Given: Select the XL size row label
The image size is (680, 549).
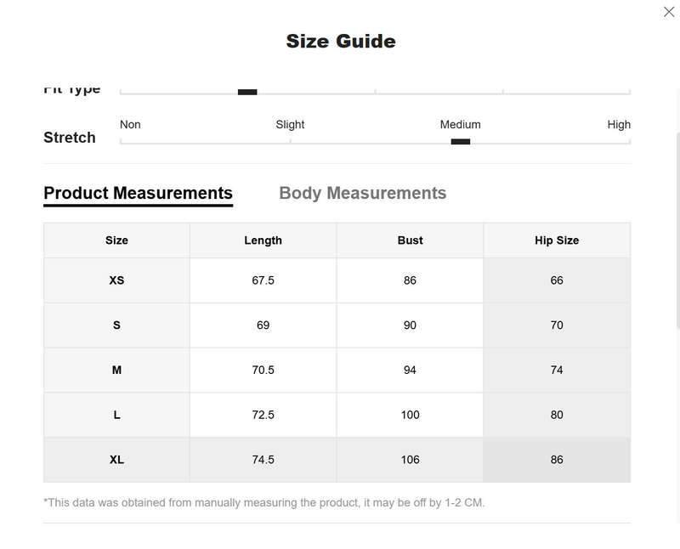Looking at the screenshot, I should tap(116, 460).
